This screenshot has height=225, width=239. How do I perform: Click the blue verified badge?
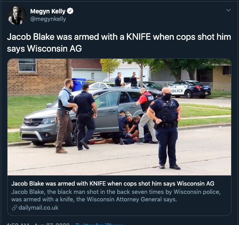tap(70, 11)
